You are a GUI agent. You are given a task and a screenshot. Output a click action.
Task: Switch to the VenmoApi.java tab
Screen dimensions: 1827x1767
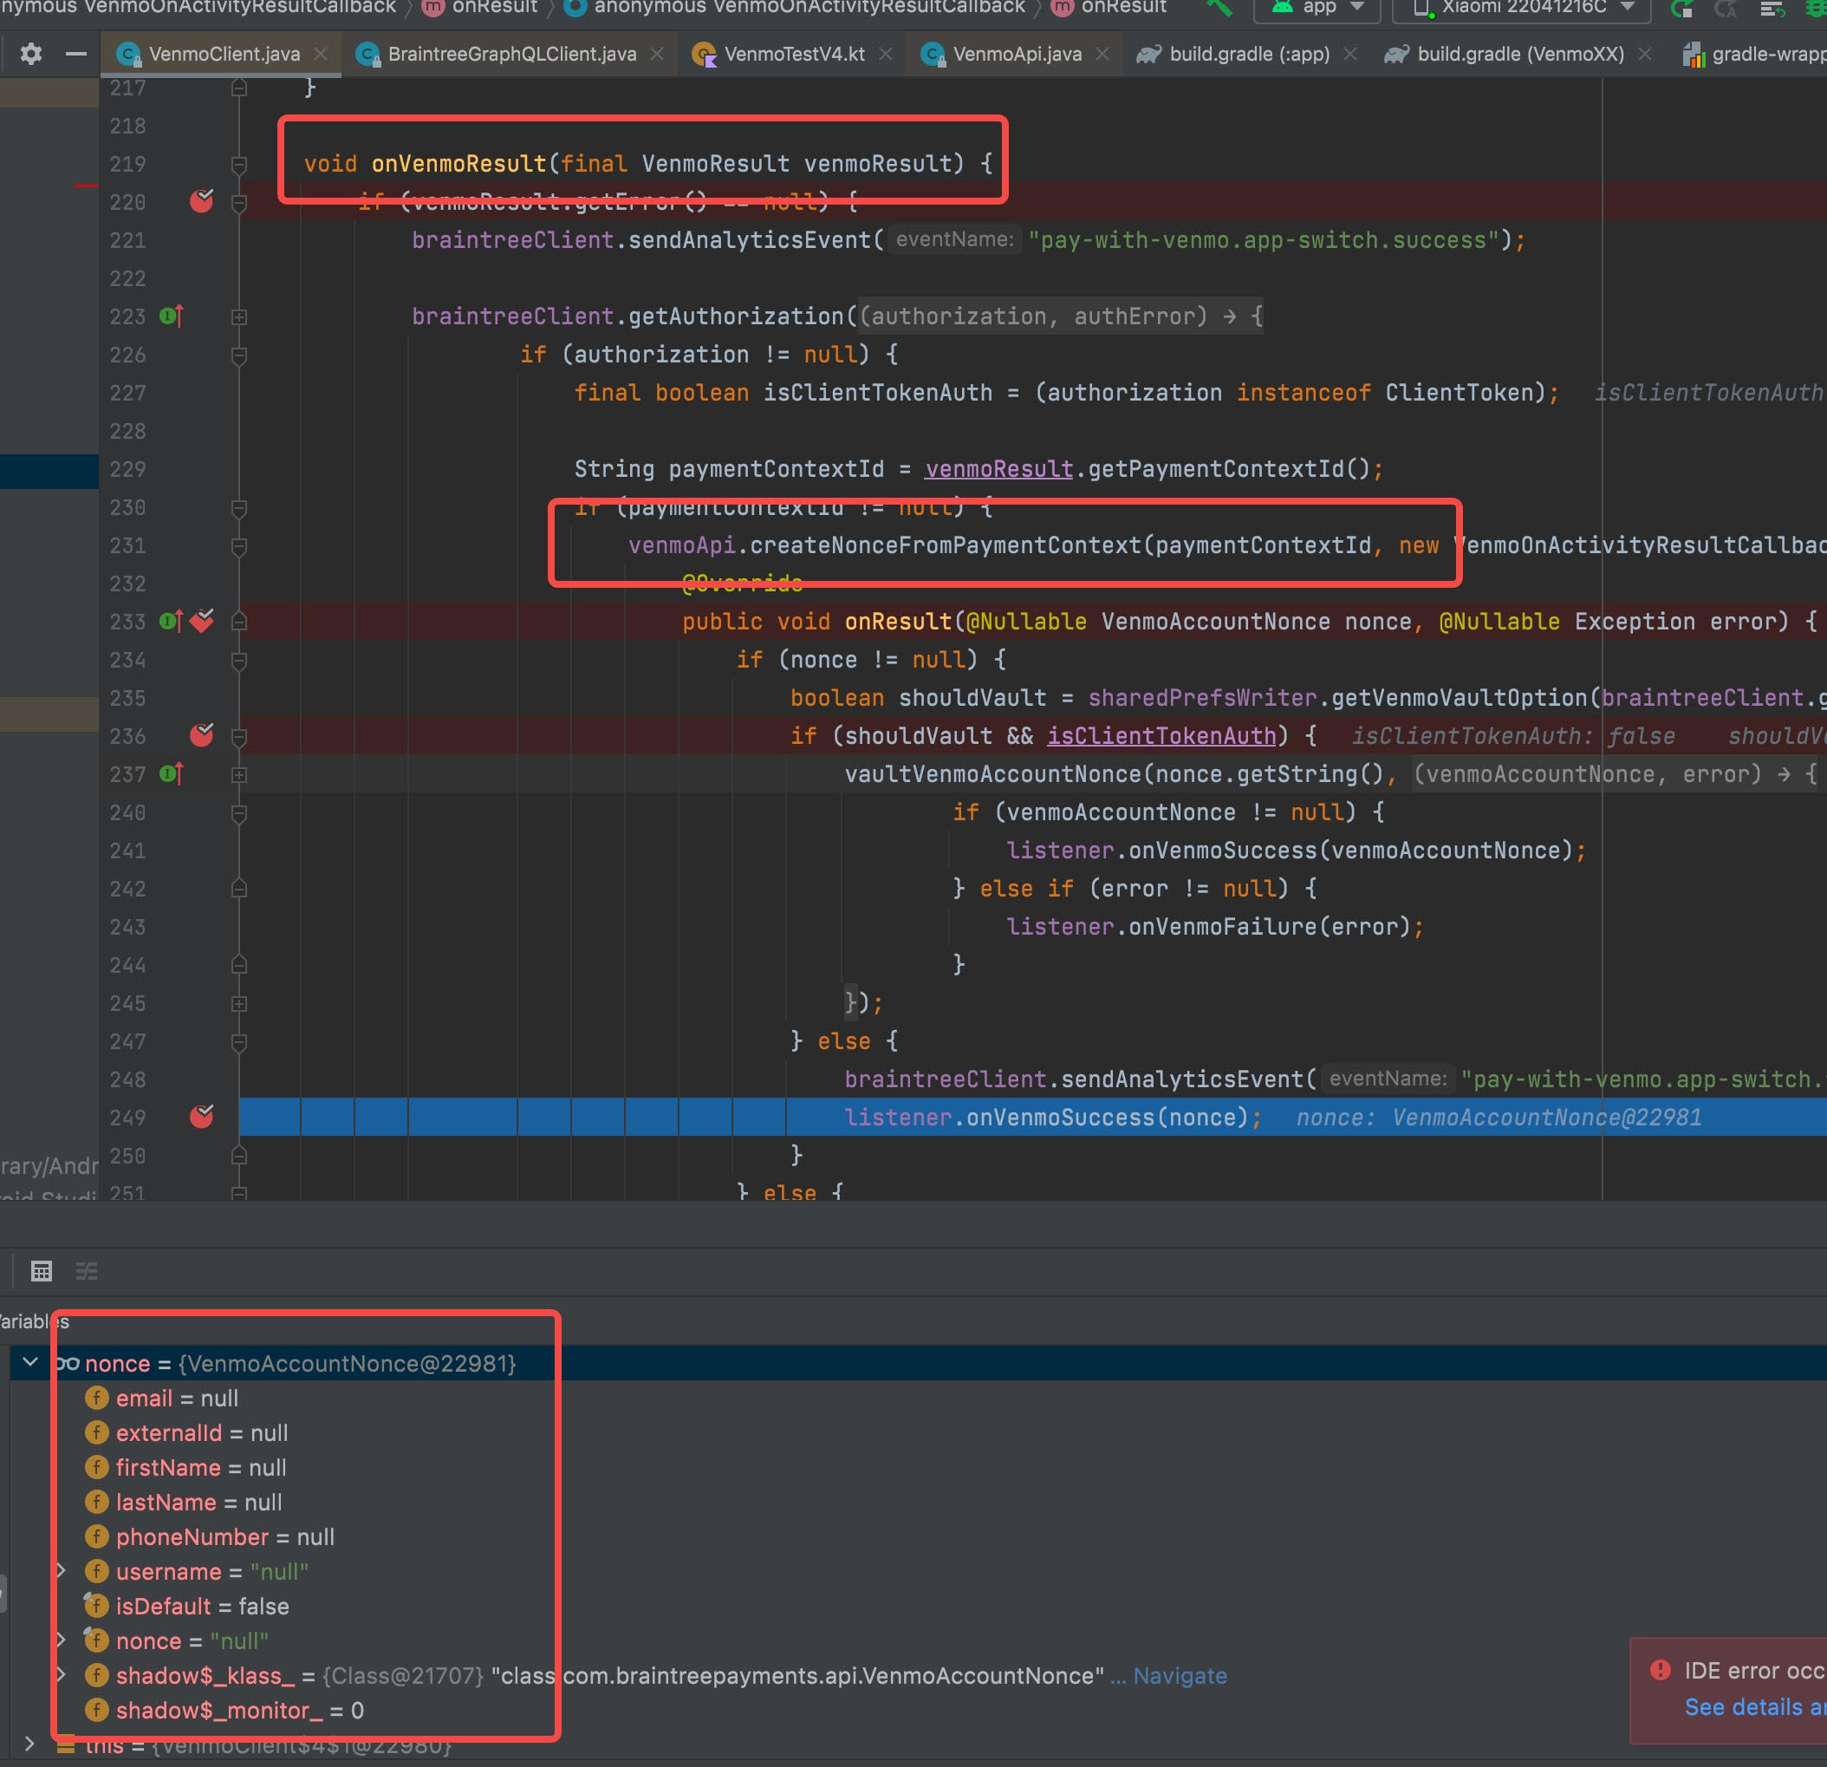[1016, 54]
